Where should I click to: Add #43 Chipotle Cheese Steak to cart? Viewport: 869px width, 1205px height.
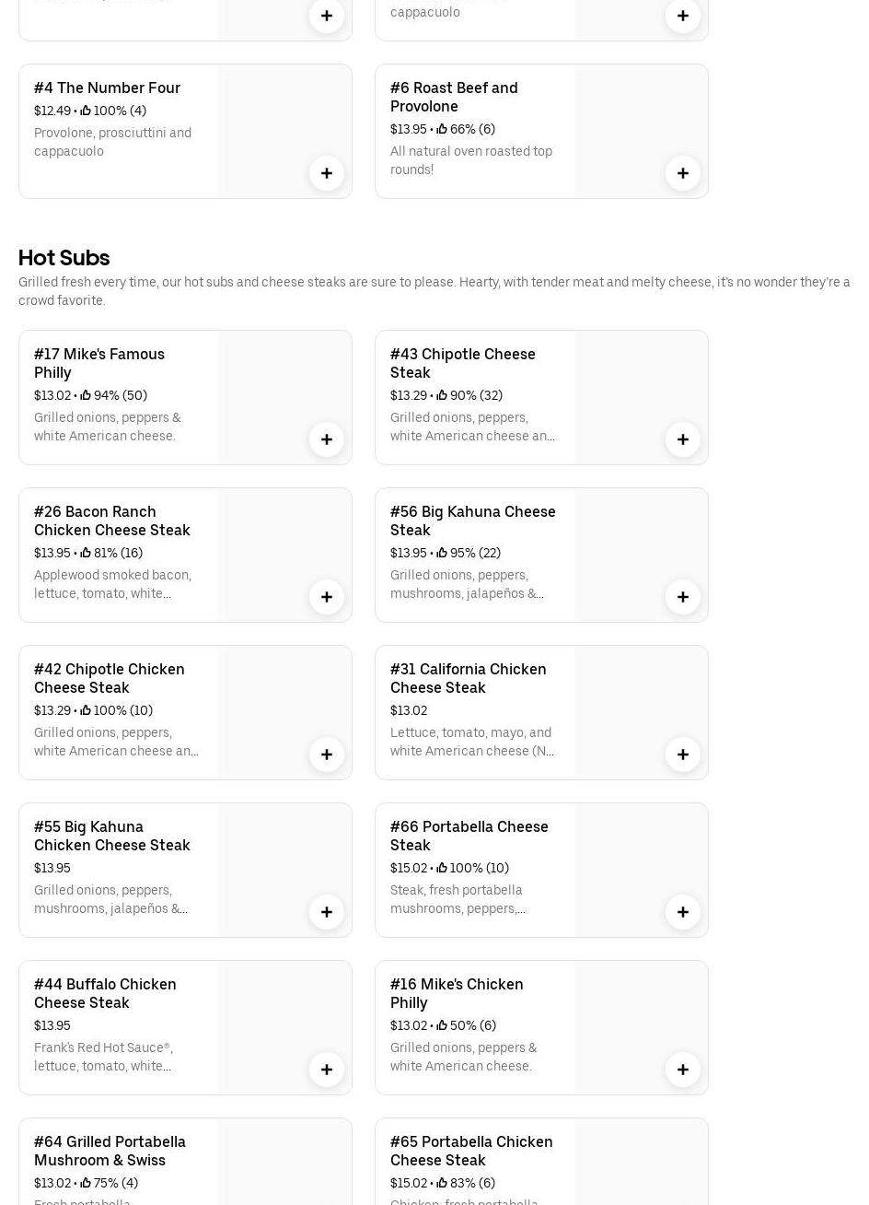click(x=683, y=439)
